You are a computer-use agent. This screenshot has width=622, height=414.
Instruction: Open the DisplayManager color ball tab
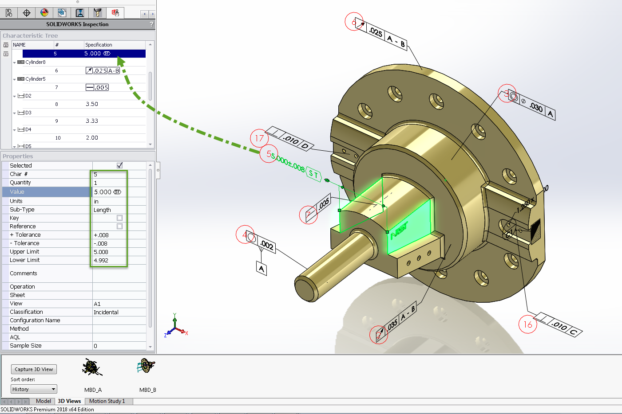pos(44,13)
